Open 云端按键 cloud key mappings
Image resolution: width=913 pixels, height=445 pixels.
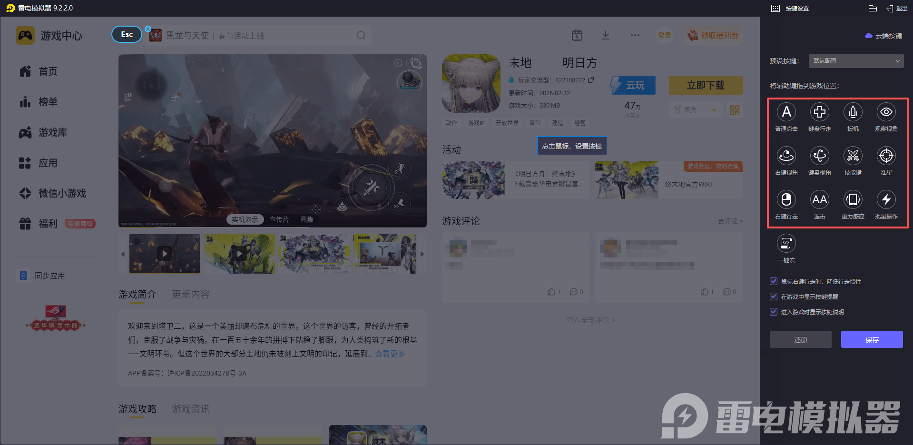coord(884,36)
